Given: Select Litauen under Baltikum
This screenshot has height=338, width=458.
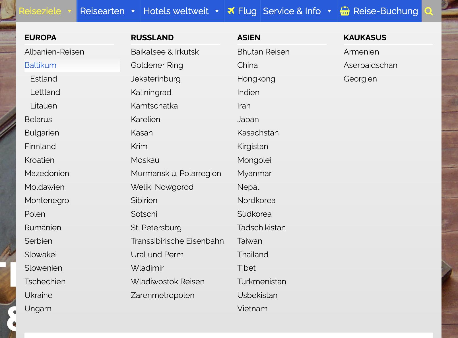Looking at the screenshot, I should (44, 106).
